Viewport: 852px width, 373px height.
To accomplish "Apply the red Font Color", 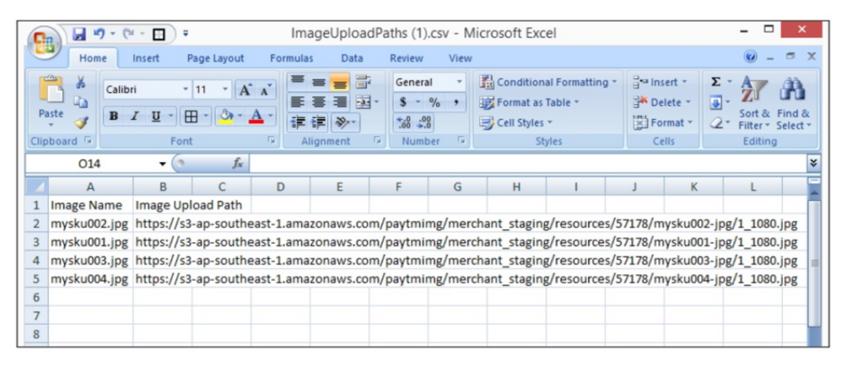I will [256, 116].
